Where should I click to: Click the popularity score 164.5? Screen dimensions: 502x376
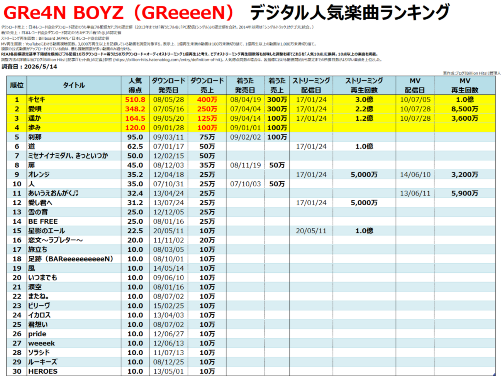coord(135,118)
